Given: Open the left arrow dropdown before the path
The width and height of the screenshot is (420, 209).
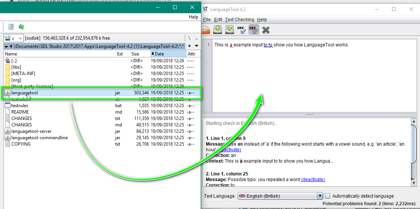Looking at the screenshot, I should tap(6, 46).
